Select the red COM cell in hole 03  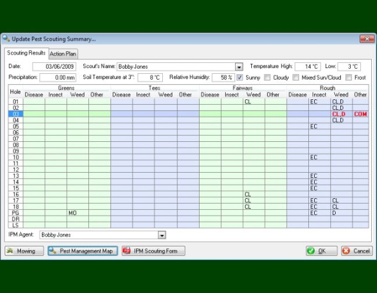(360, 114)
